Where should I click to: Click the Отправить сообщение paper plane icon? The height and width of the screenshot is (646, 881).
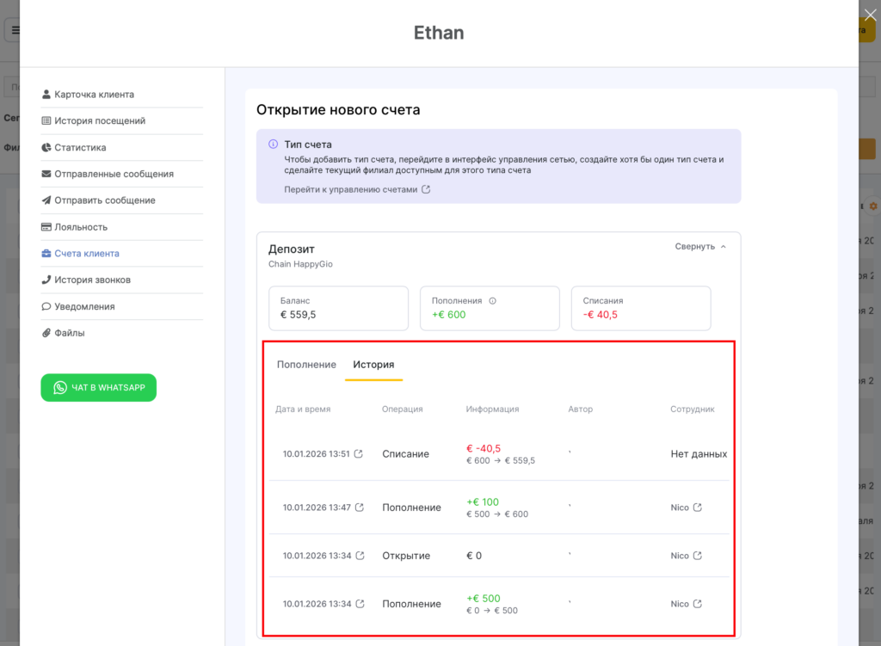(46, 200)
